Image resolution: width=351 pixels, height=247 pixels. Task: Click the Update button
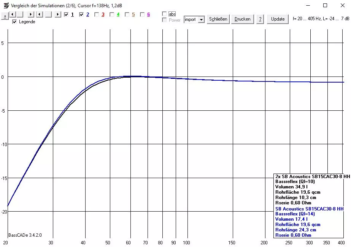click(278, 19)
